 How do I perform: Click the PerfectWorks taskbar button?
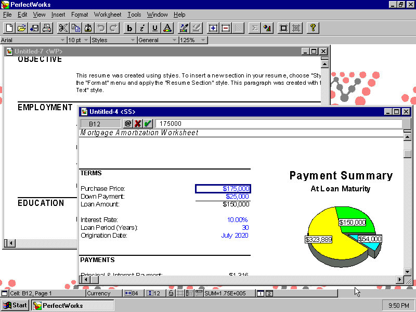click(x=73, y=305)
